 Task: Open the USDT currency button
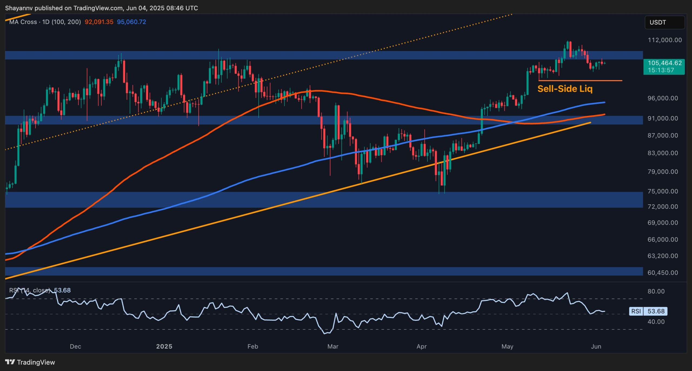(x=664, y=22)
